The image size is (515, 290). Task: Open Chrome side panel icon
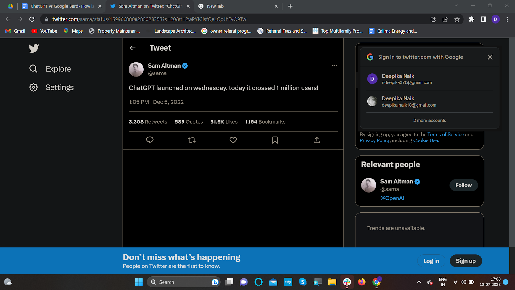click(483, 19)
